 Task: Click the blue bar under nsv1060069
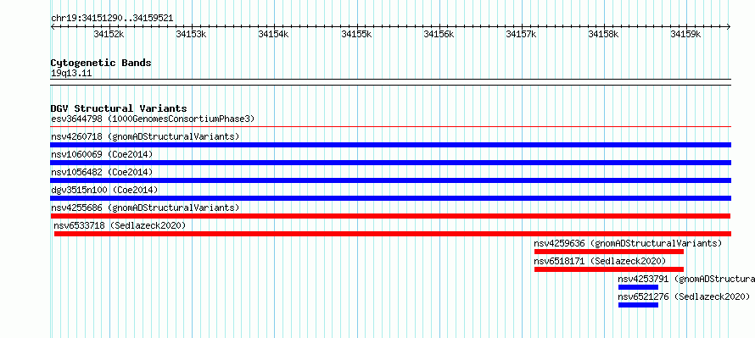click(391, 163)
